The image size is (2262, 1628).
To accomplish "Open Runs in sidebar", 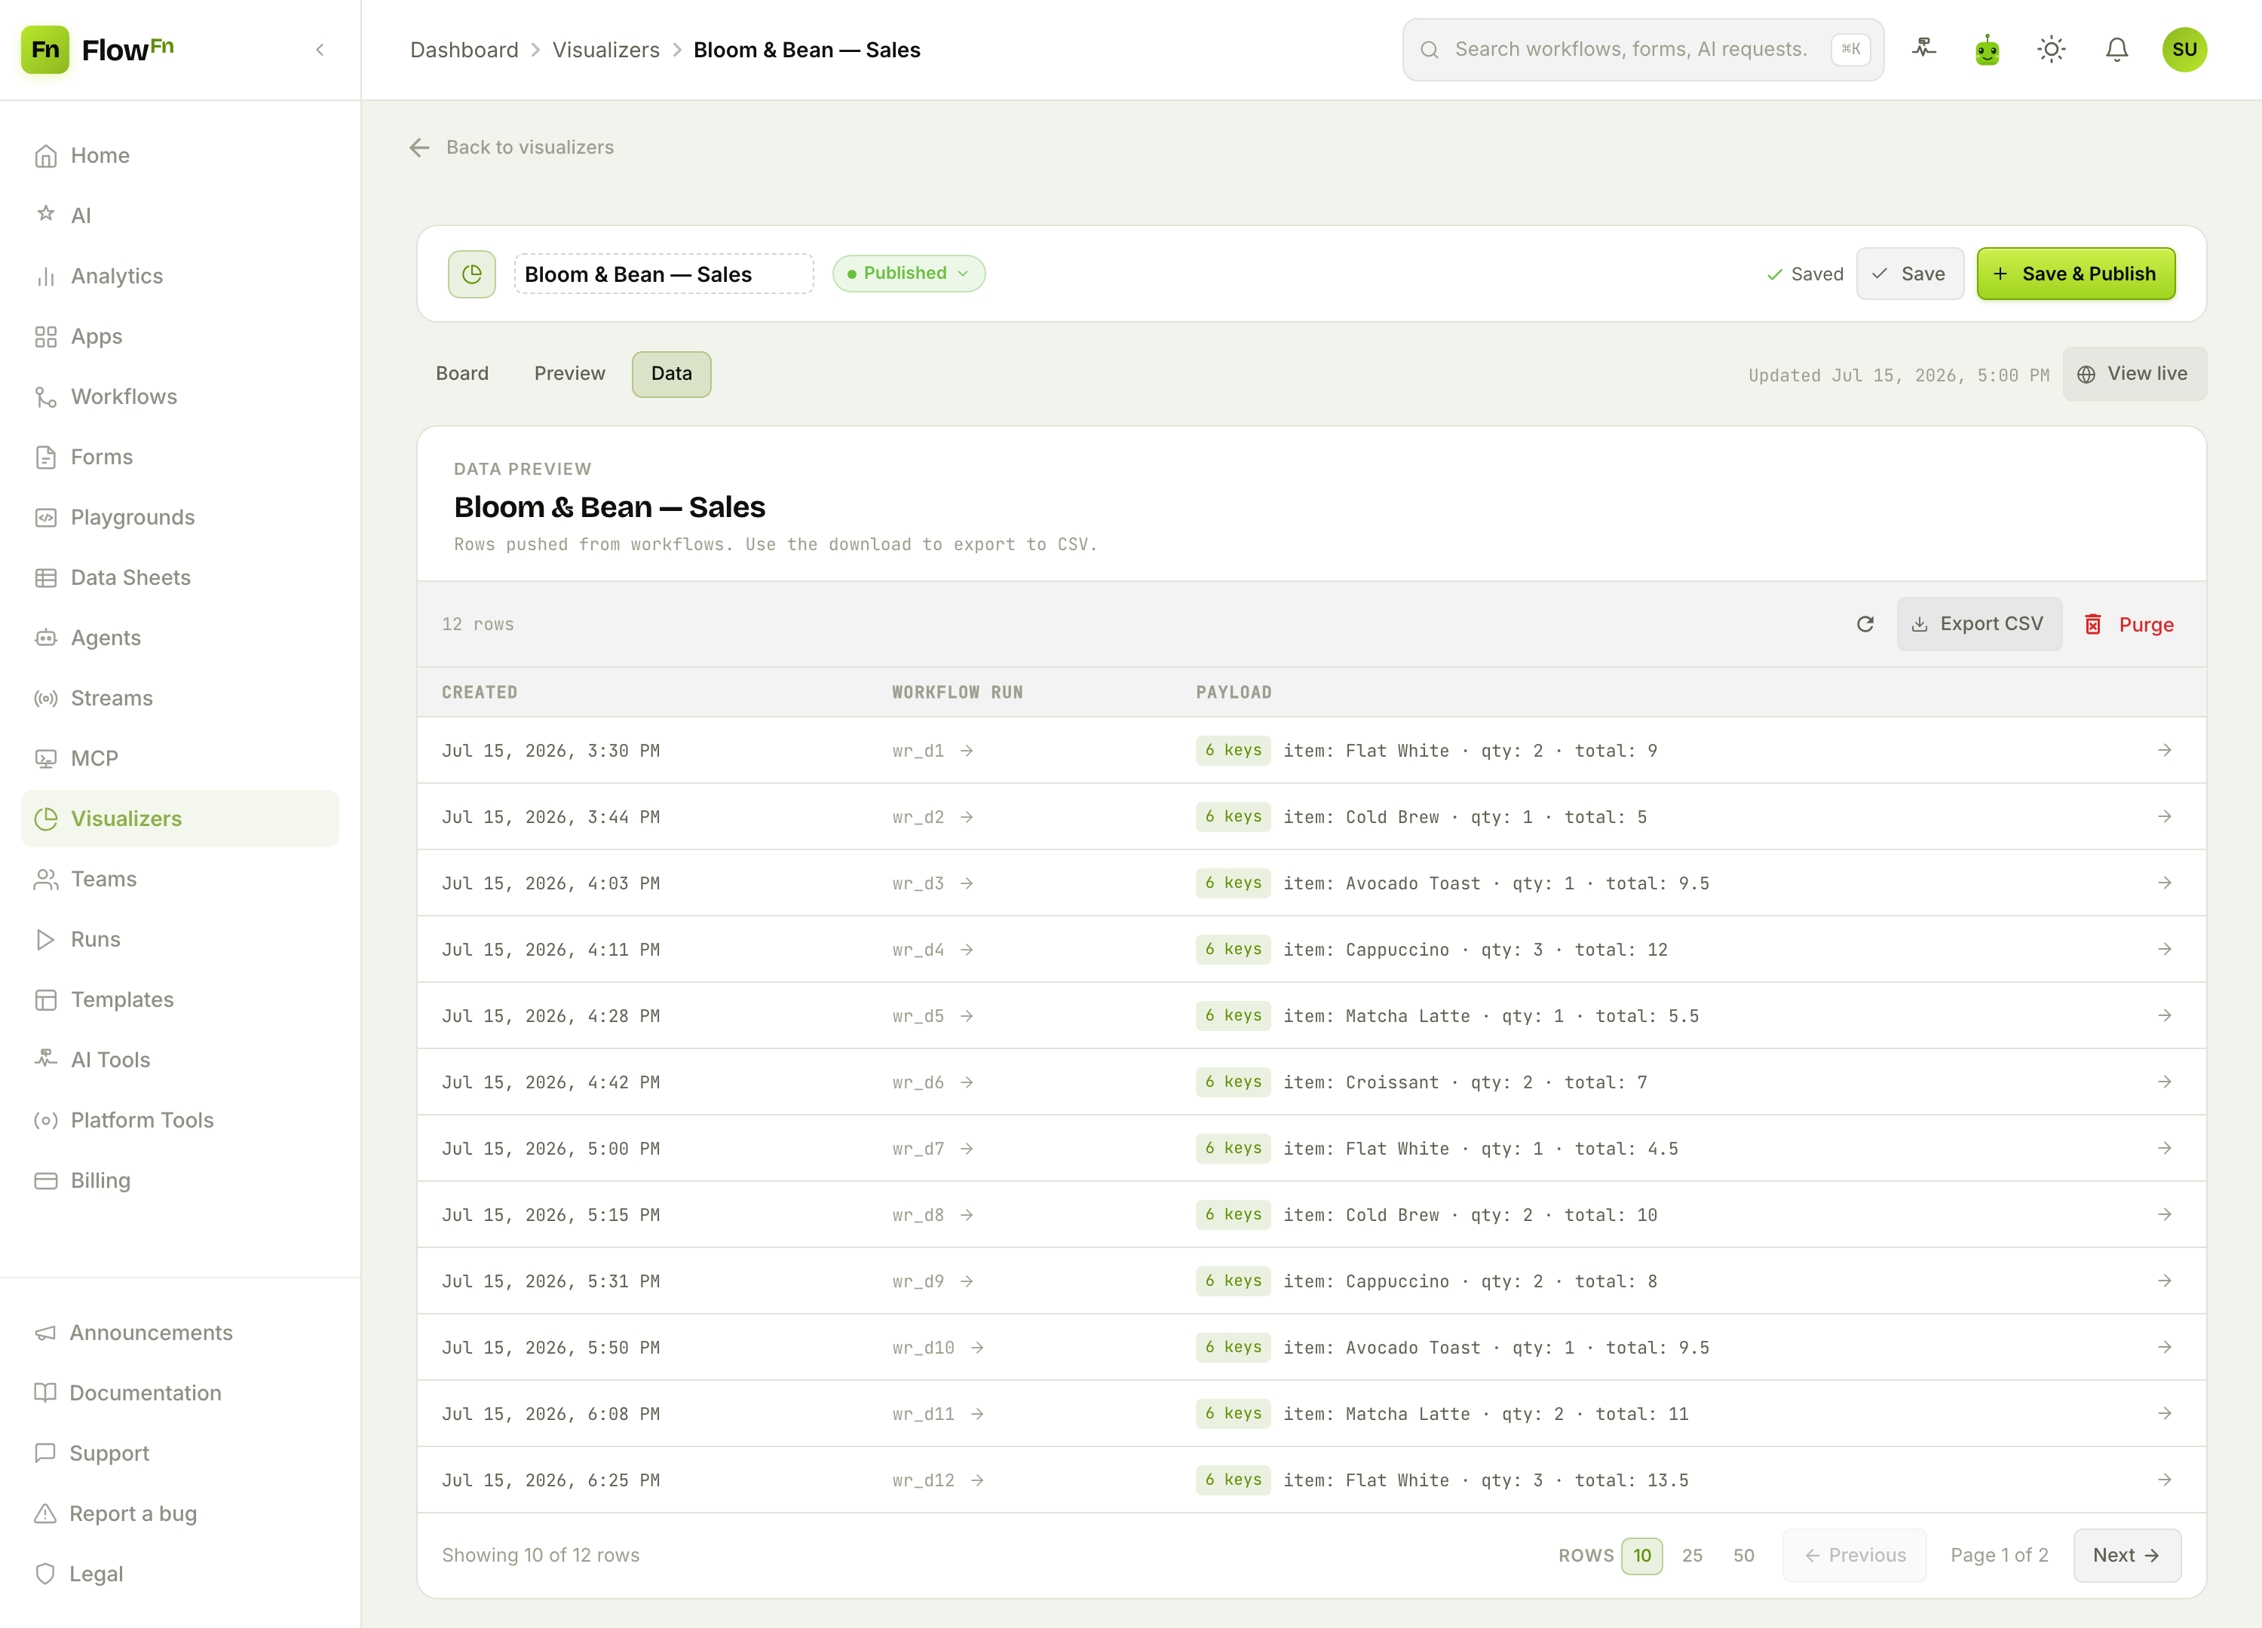I will pyautogui.click(x=179, y=939).
